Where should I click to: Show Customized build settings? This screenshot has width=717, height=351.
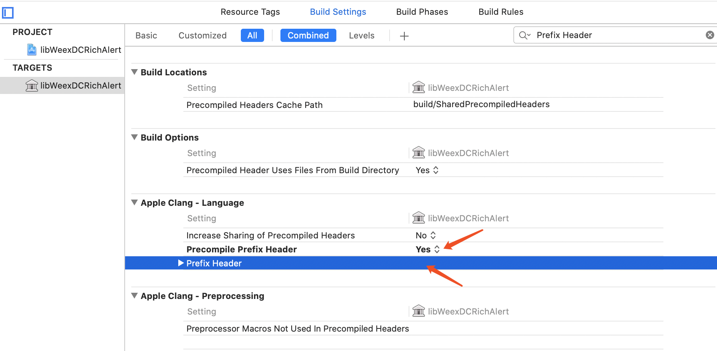click(203, 36)
